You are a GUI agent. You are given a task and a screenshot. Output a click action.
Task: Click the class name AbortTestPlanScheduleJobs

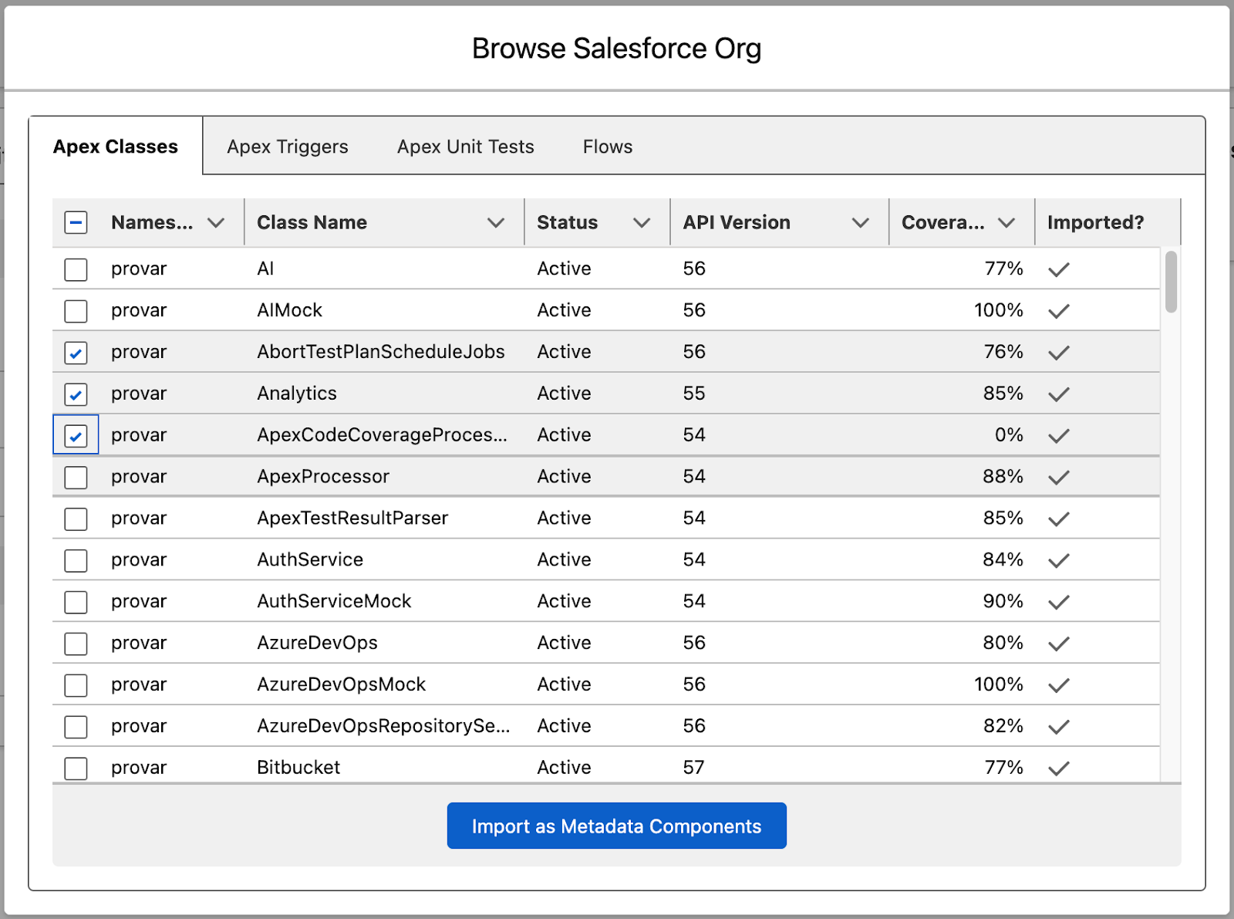click(381, 352)
